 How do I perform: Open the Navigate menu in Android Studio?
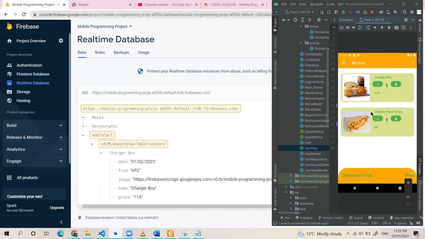pyautogui.click(x=316, y=4)
